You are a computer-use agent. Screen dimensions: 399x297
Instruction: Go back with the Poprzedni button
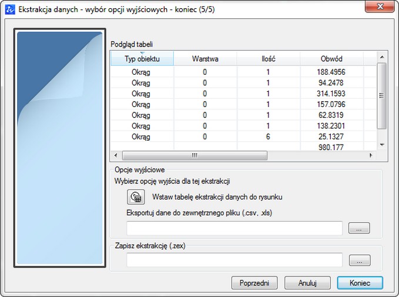254,283
